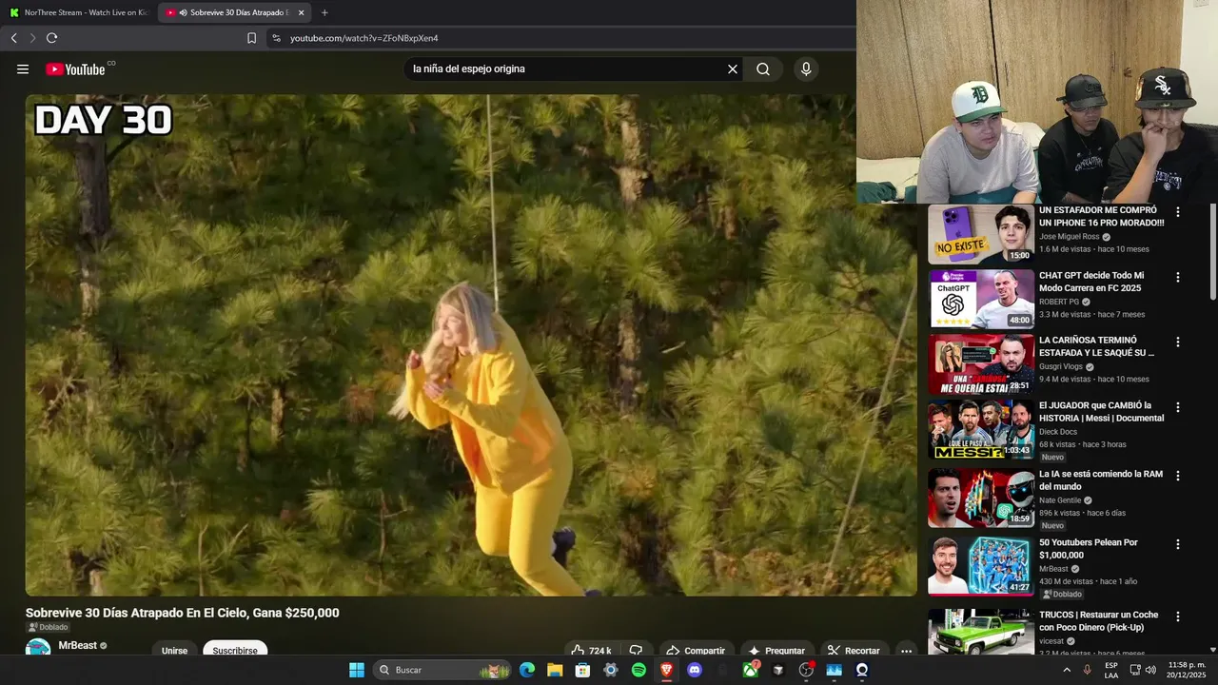Open the Messi Documental video thumbnail

click(981, 430)
